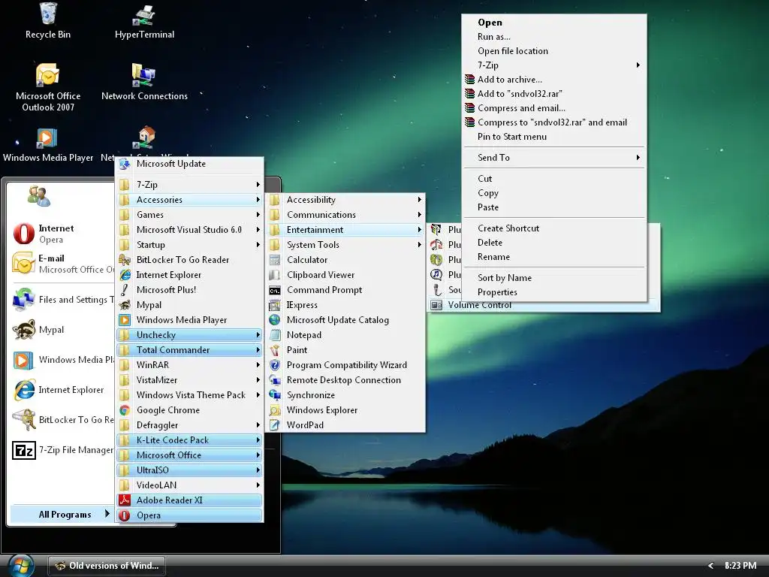Image resolution: width=769 pixels, height=577 pixels.
Task: Click the Calculator icon in Accessories
Action: point(275,260)
